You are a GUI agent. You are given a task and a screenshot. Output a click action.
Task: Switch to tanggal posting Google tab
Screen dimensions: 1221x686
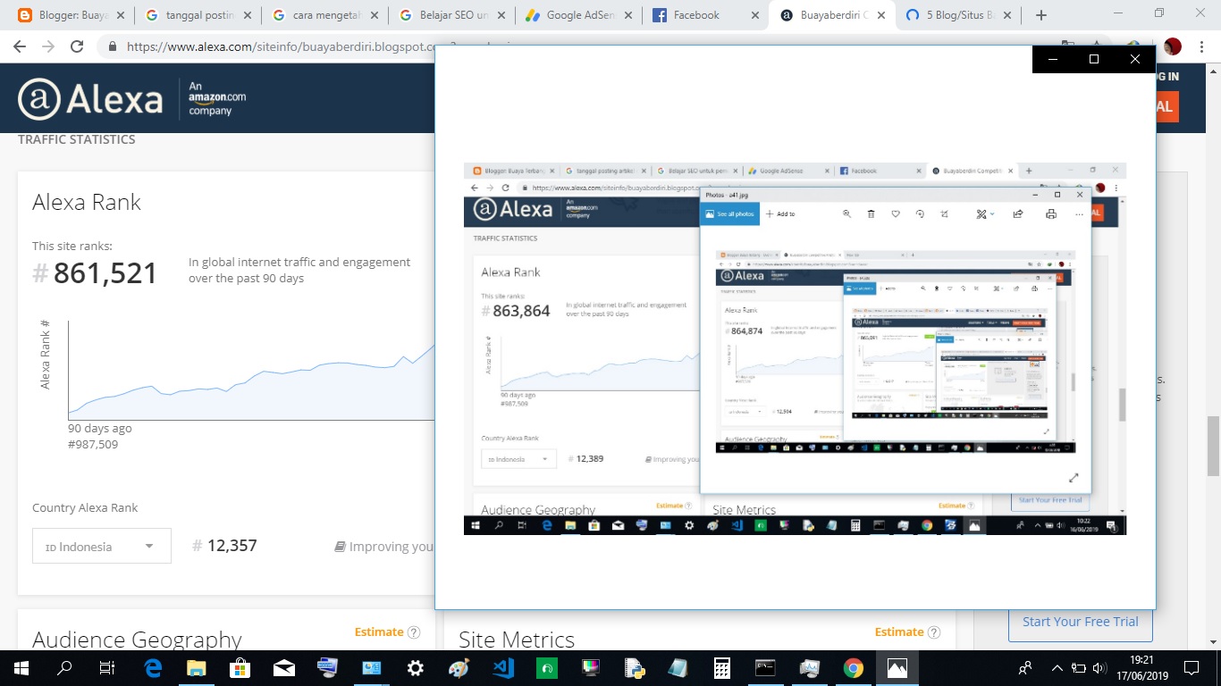198,15
